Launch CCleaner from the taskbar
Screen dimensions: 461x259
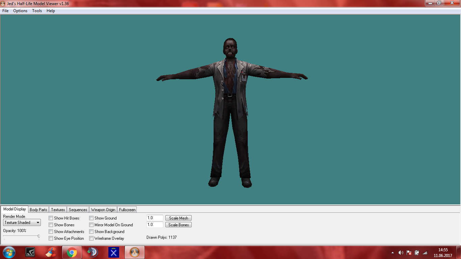51,252
